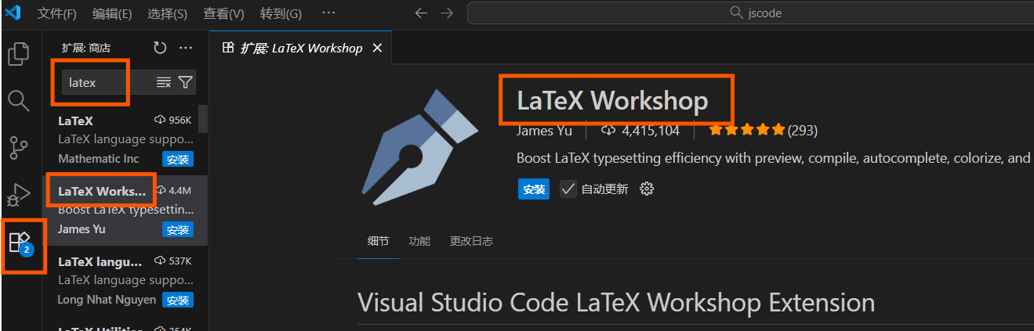The image size is (1034, 331).
Task: Open the Extensions view with badge 2
Action: pos(19,243)
